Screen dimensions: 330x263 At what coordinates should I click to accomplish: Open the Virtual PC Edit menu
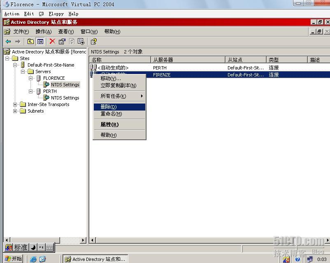(x=29, y=14)
